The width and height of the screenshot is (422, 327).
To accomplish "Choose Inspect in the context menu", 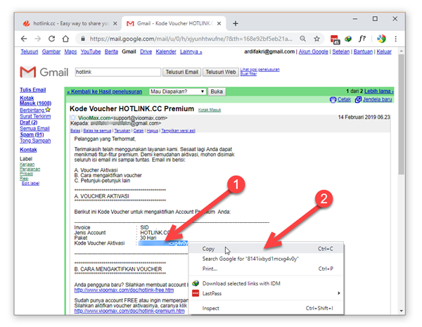I will pyautogui.click(x=266, y=308).
